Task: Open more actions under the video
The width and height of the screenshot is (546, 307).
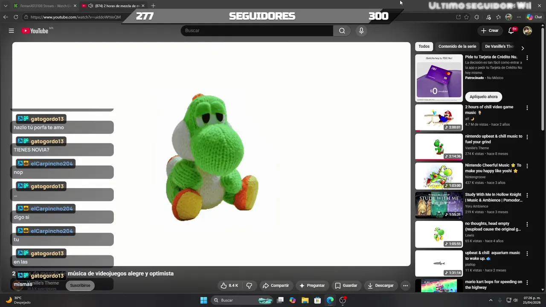Action: 406,286
